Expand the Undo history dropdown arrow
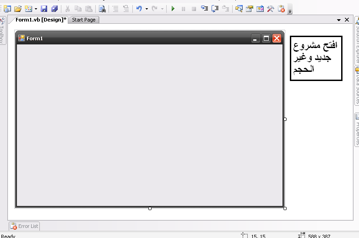Image resolution: width=359 pixels, height=238 pixels. pyautogui.click(x=147, y=9)
